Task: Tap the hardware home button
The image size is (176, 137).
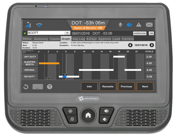Action: tap(88, 115)
